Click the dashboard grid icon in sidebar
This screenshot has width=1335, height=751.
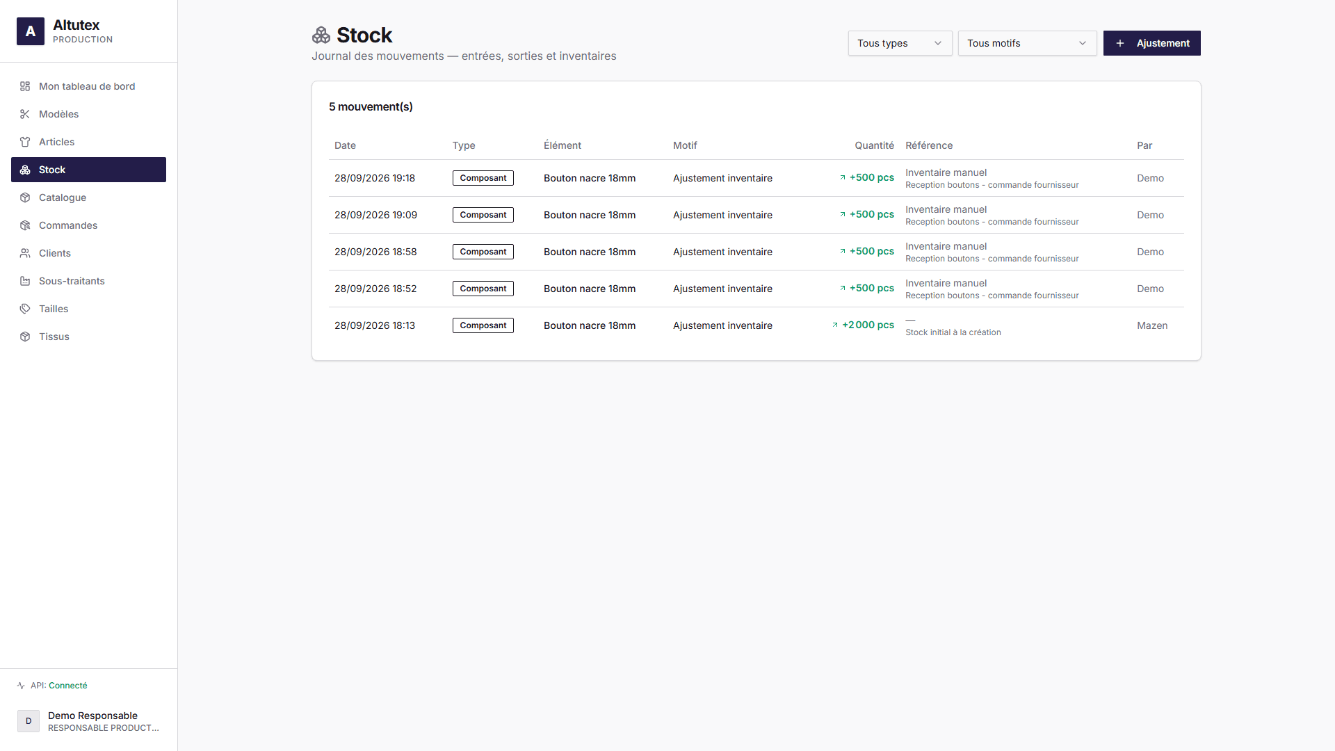pos(25,86)
